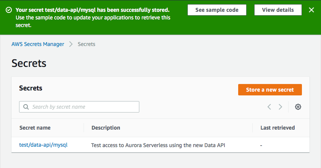The height and width of the screenshot is (168, 321).
Task: Focus the Search by secret name field
Action: point(79,107)
